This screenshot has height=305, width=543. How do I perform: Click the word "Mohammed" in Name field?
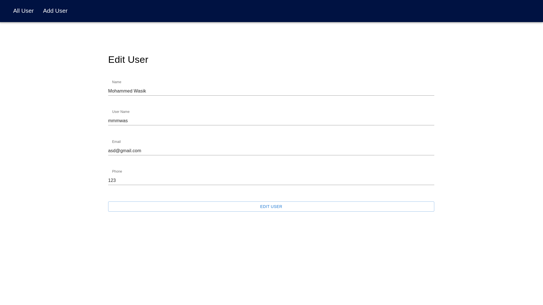tap(120, 91)
